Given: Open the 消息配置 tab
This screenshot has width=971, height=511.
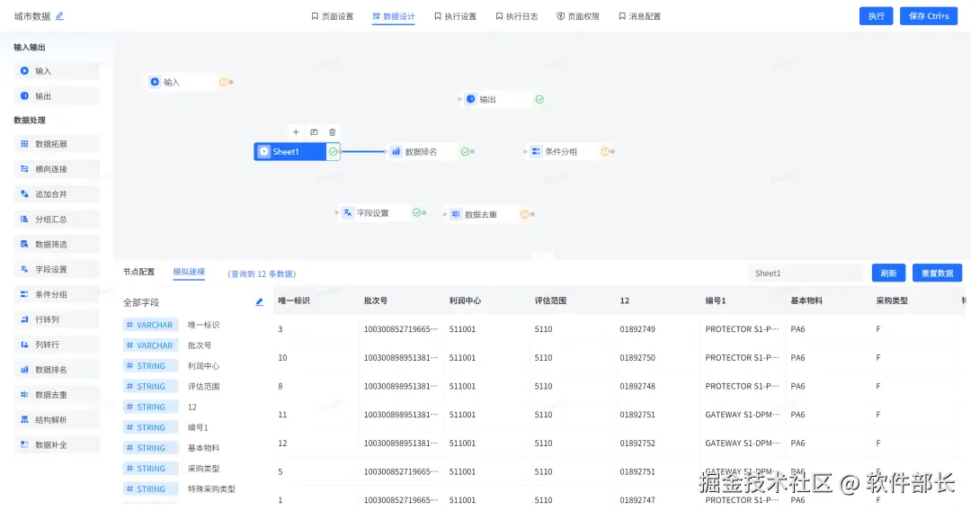Looking at the screenshot, I should 640,16.
